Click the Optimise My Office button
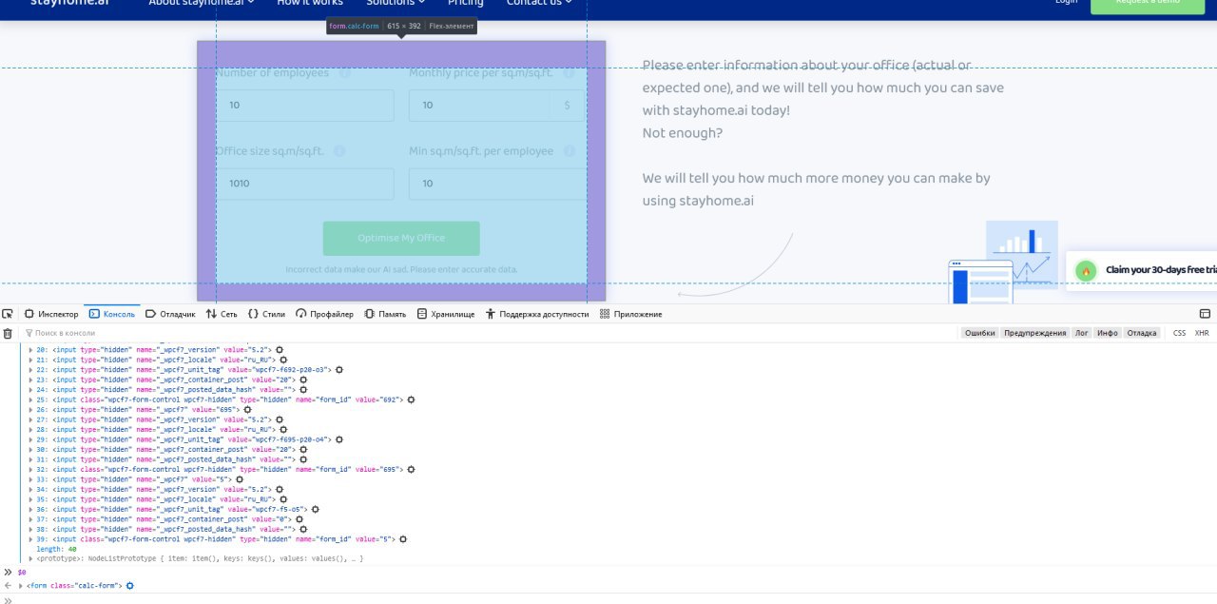The height and width of the screenshot is (604, 1217). (x=401, y=239)
